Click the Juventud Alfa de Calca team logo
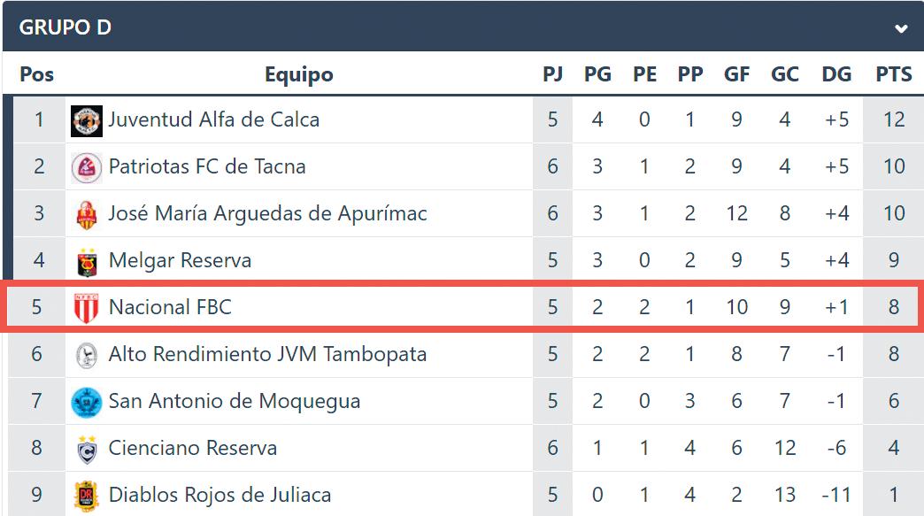This screenshot has width=924, height=516. [86, 120]
